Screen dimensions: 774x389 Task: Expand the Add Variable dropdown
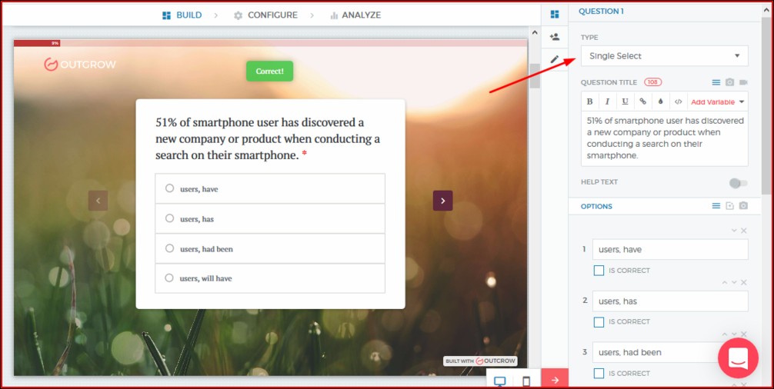[x=718, y=101]
